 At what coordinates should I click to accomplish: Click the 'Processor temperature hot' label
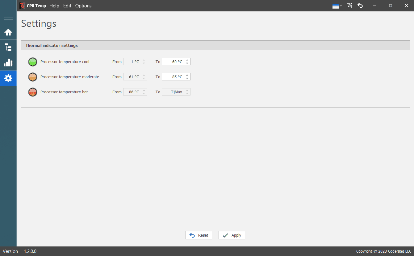point(64,92)
